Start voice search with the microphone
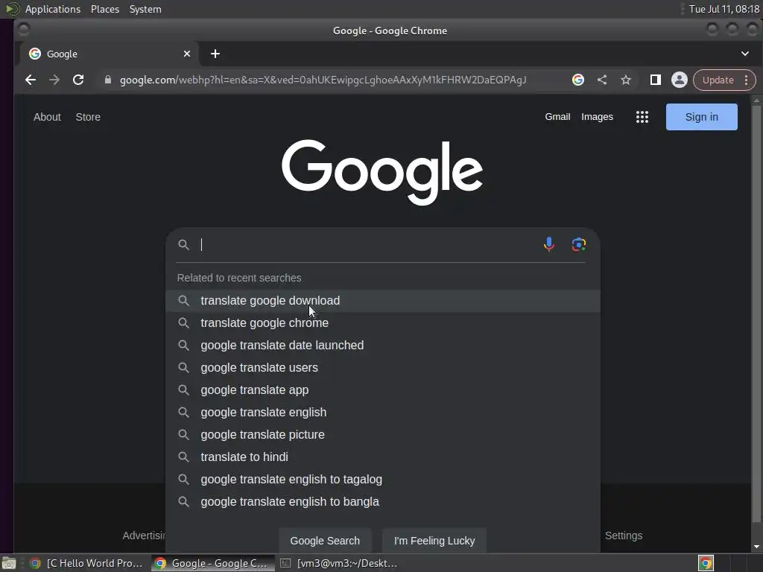The height and width of the screenshot is (572, 763). (x=548, y=244)
